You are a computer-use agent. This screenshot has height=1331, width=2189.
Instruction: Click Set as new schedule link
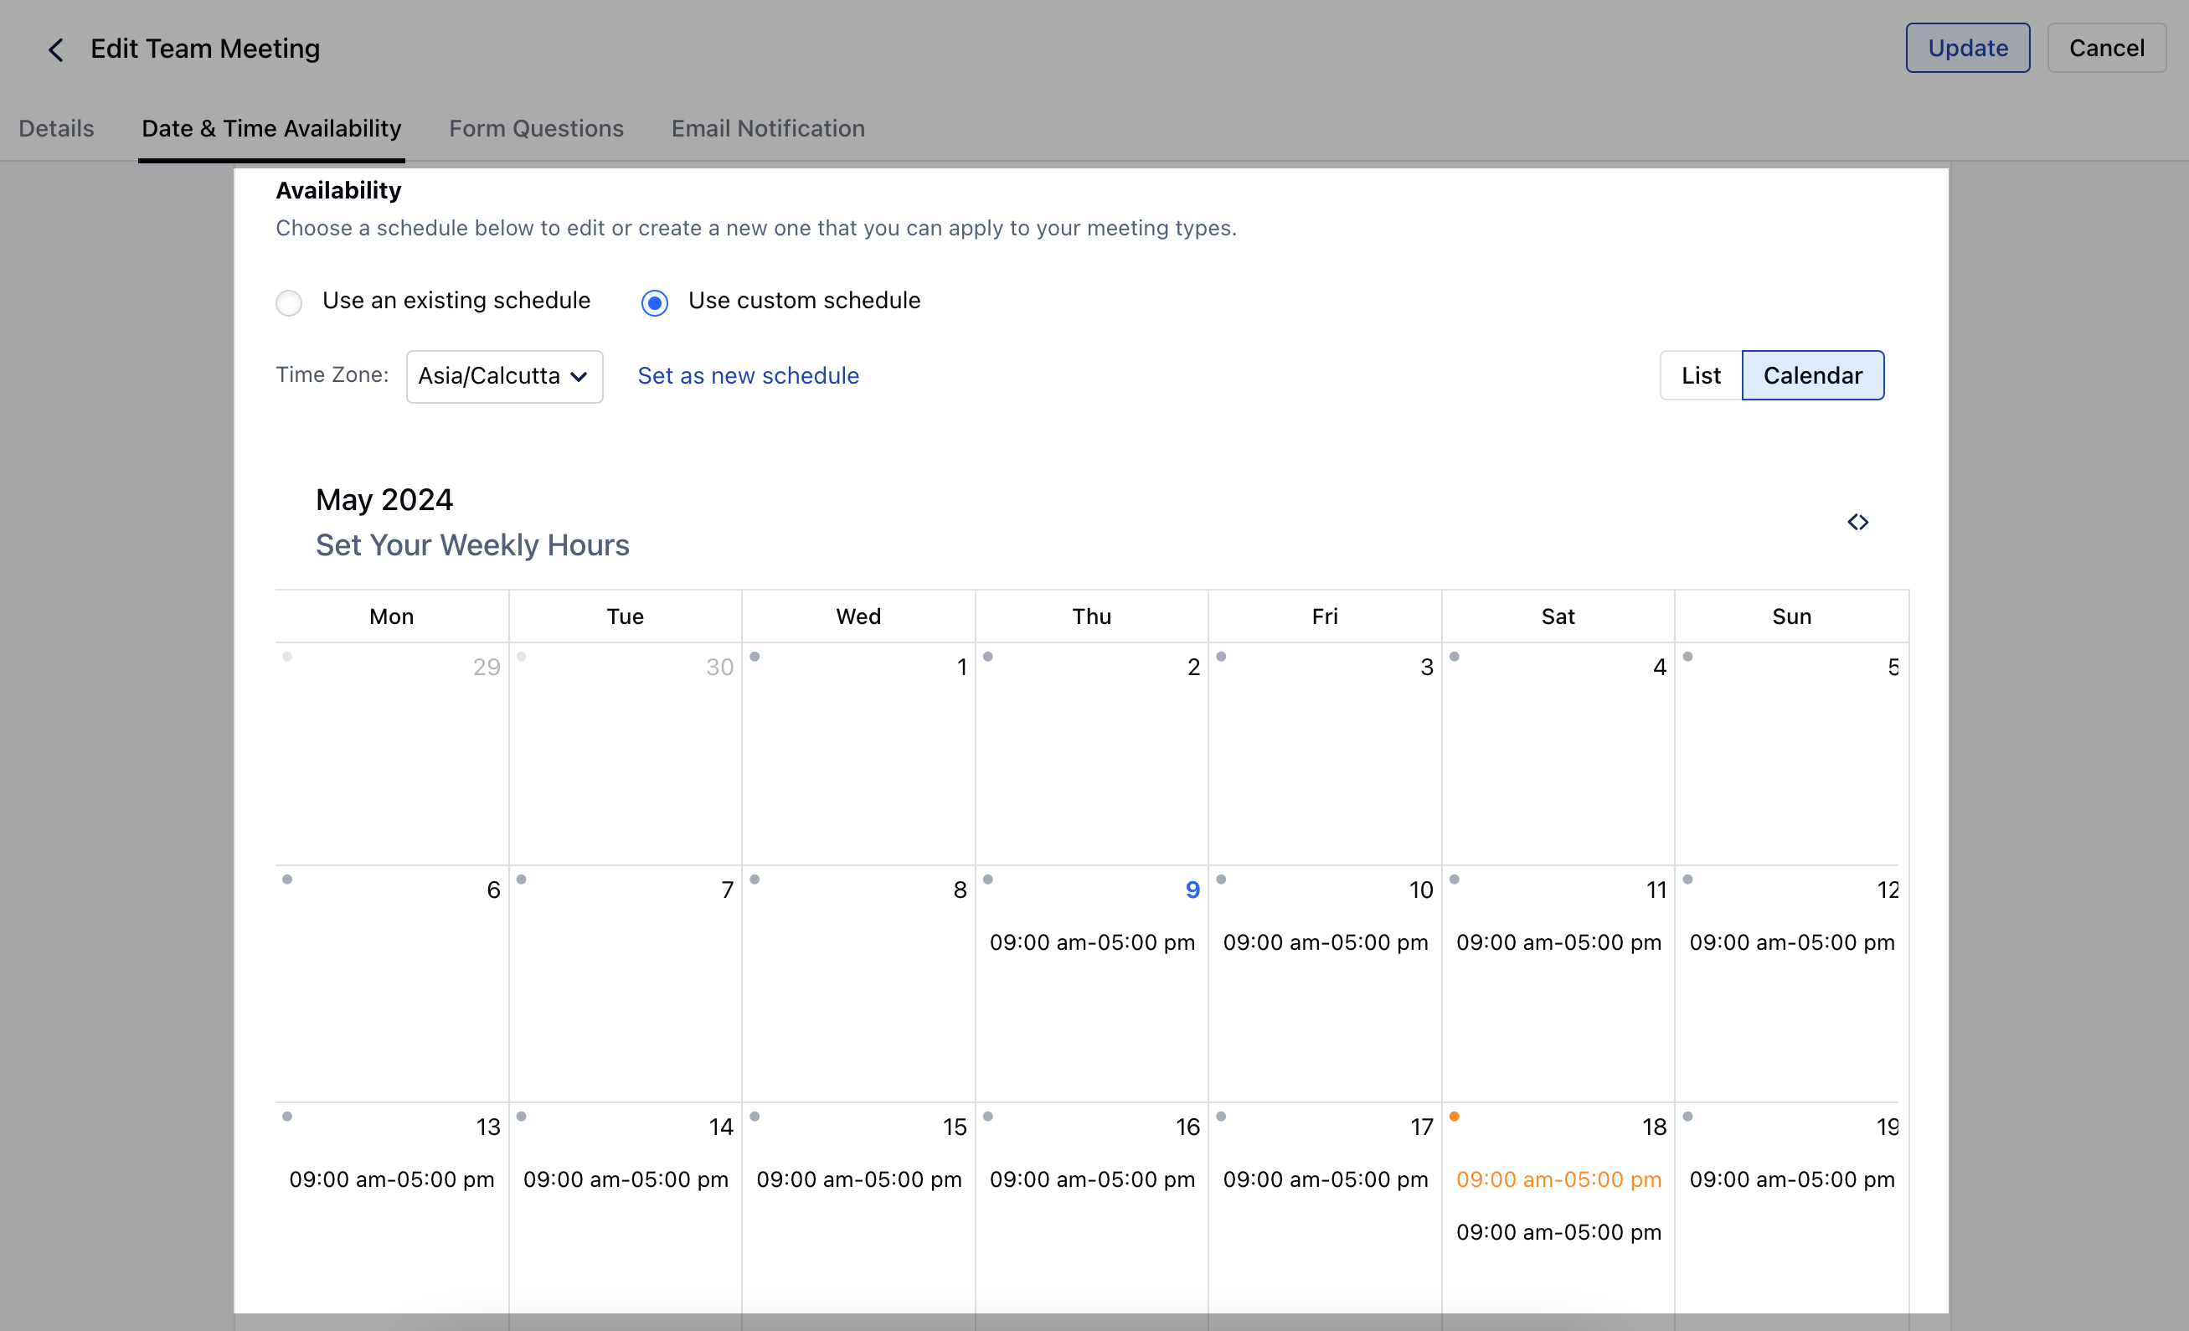click(748, 376)
